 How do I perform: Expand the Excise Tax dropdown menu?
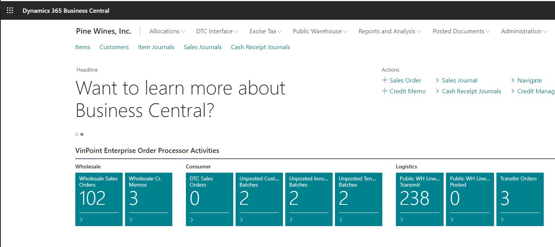265,31
